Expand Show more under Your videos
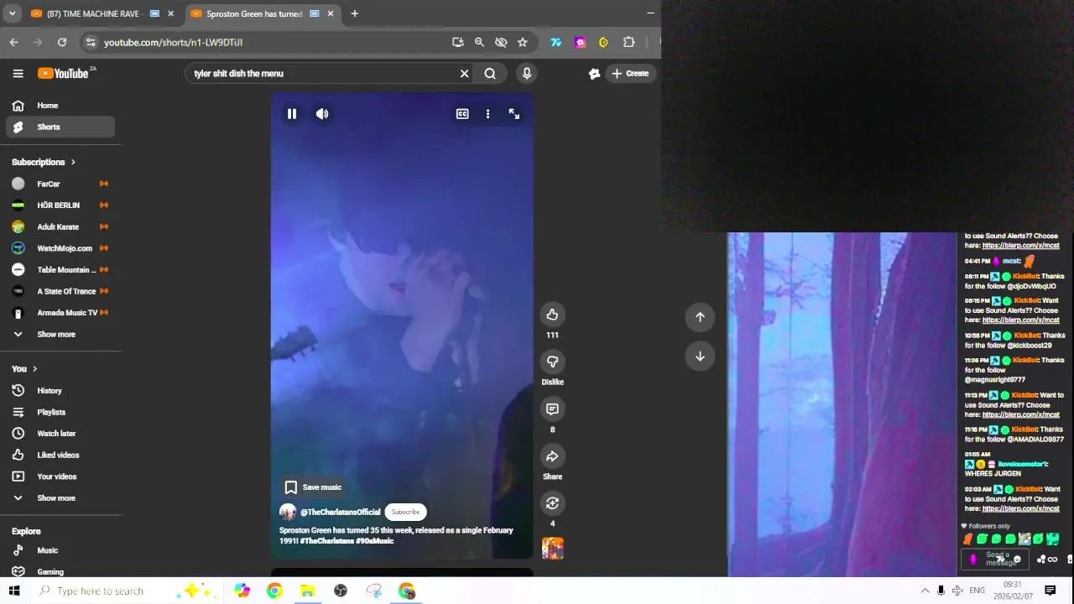The height and width of the screenshot is (604, 1074). tap(60, 498)
